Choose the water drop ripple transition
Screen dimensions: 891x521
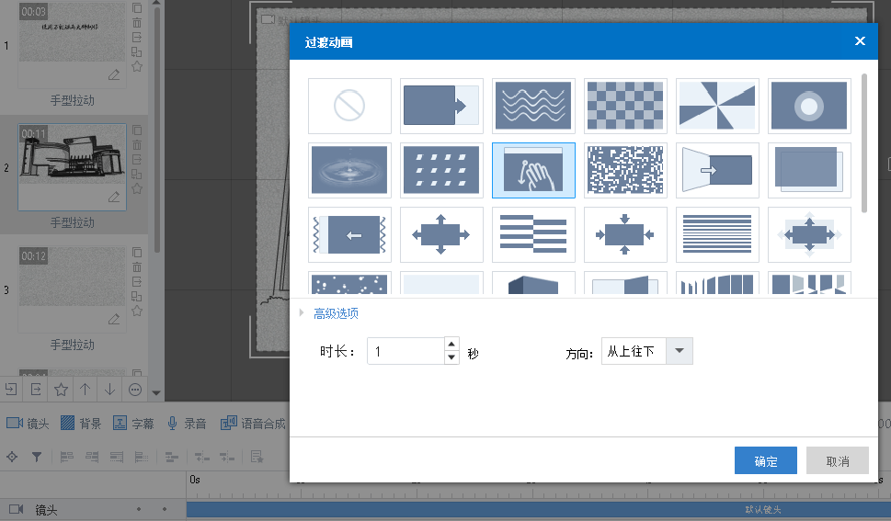coord(349,170)
